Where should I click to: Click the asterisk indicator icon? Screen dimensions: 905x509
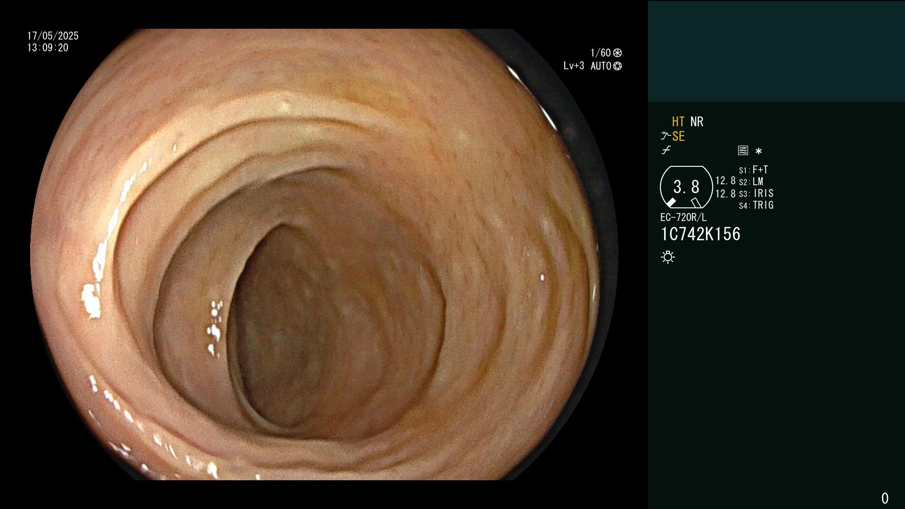pos(758,151)
